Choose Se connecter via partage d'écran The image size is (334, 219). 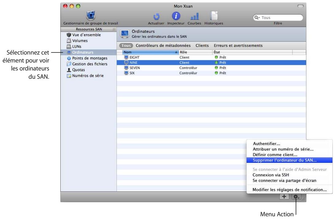(290, 180)
